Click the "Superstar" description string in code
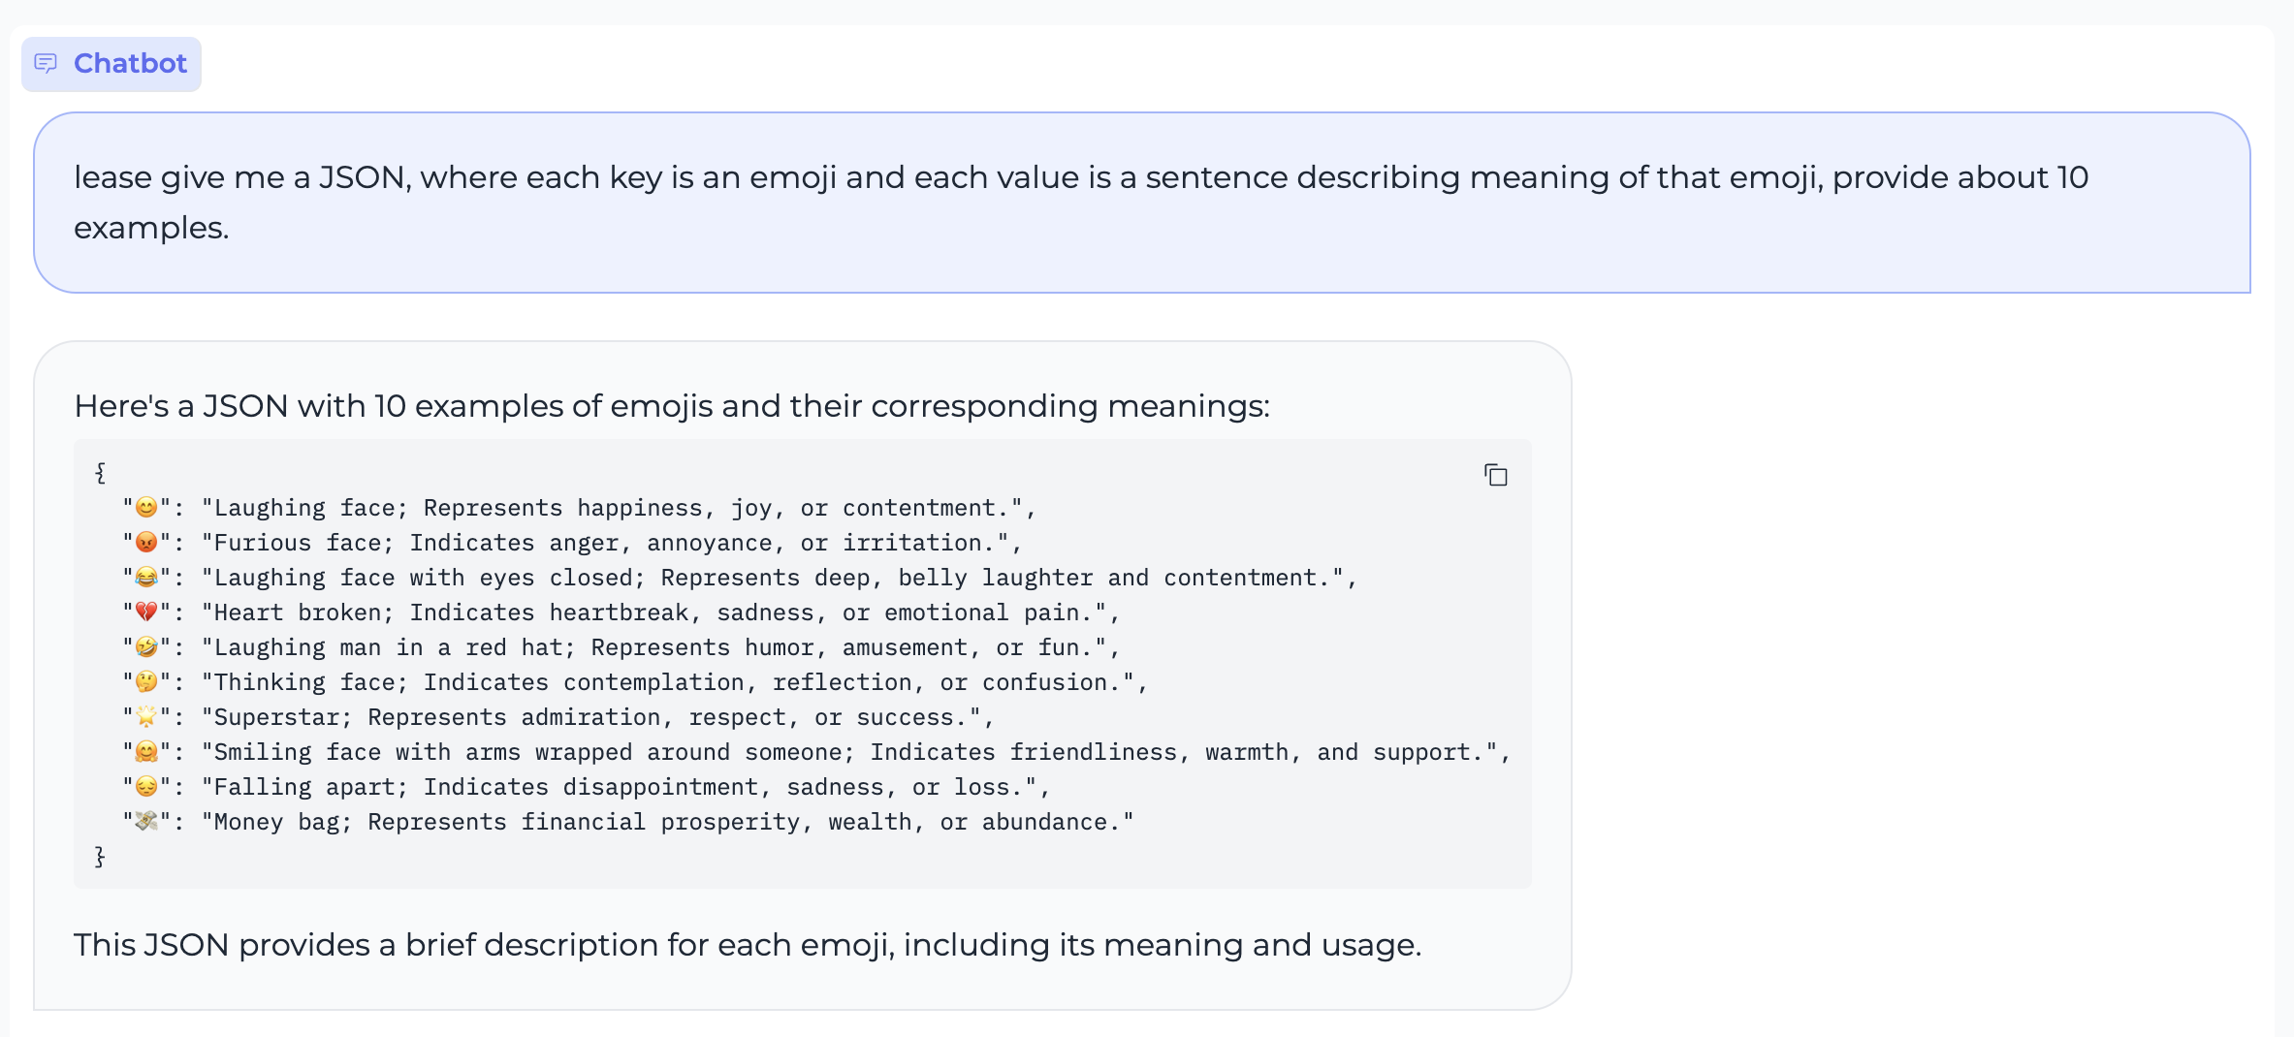This screenshot has height=1037, width=2294. pyautogui.click(x=596, y=717)
